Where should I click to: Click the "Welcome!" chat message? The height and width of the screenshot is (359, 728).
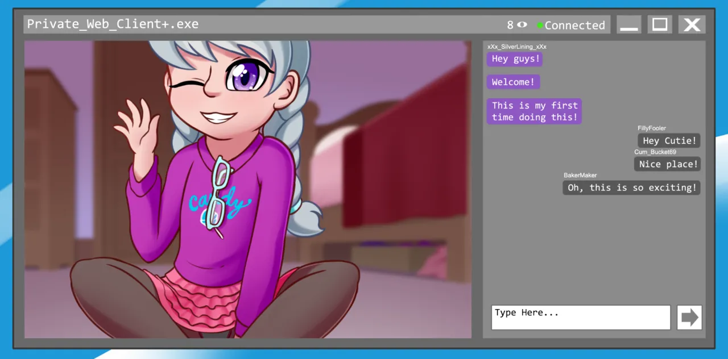513,82
